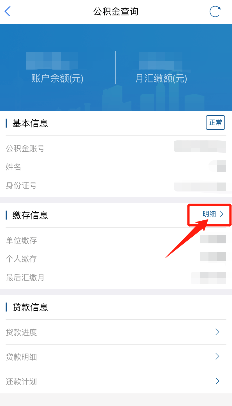Tap the 正常 status badge
The image size is (232, 406).
(215, 123)
